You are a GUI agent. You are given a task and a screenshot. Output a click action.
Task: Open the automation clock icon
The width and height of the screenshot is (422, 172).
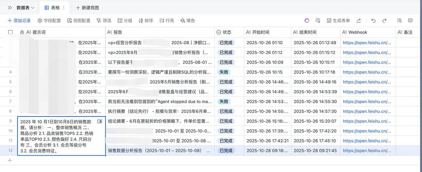coord(318,21)
